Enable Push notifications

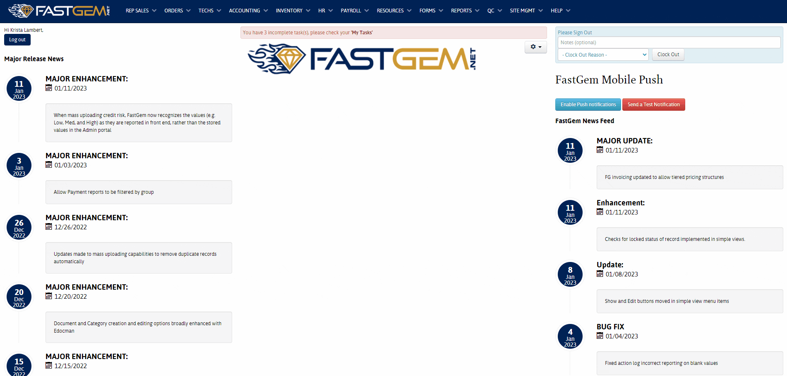pyautogui.click(x=588, y=105)
